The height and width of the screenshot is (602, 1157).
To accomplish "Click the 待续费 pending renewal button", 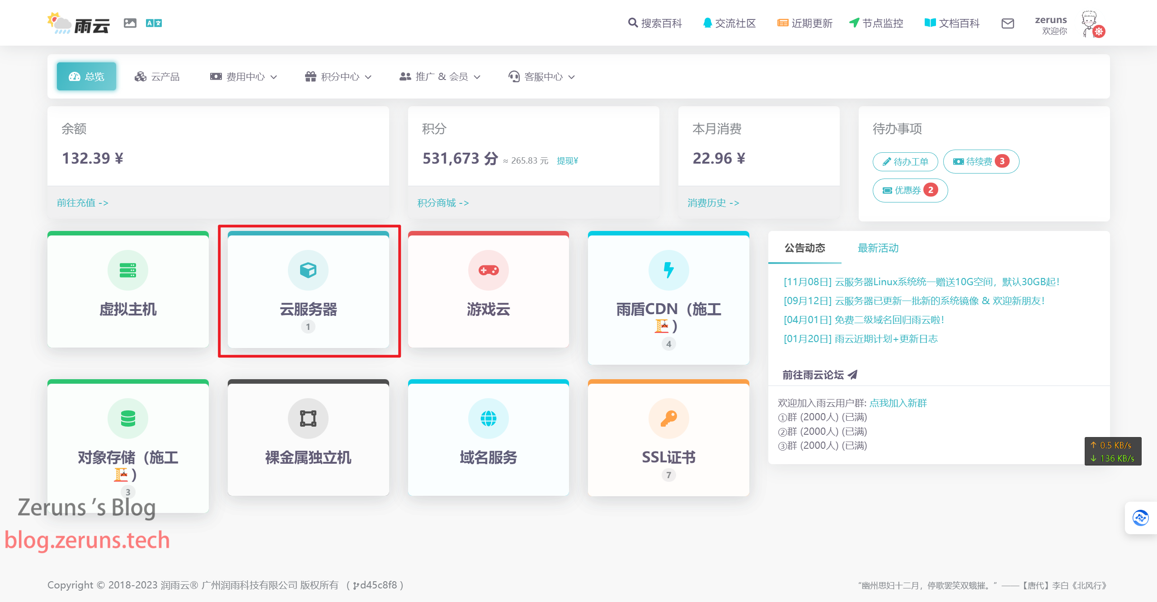I will 980,161.
